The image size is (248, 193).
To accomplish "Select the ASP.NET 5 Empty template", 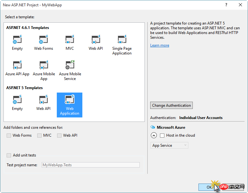I will point(17,103).
